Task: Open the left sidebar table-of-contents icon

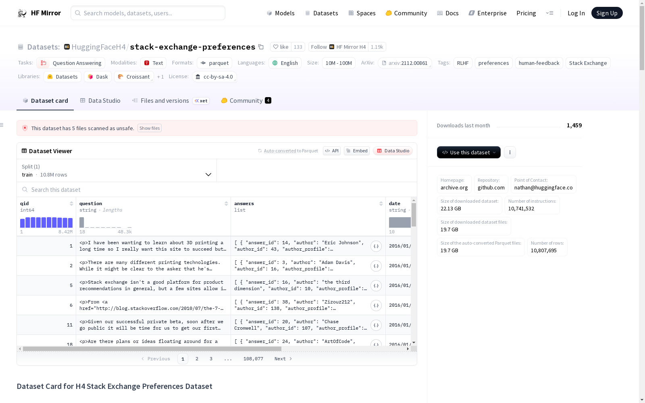Action: [2, 125]
